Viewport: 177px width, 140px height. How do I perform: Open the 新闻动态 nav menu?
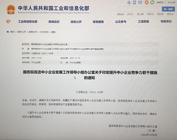54,22
